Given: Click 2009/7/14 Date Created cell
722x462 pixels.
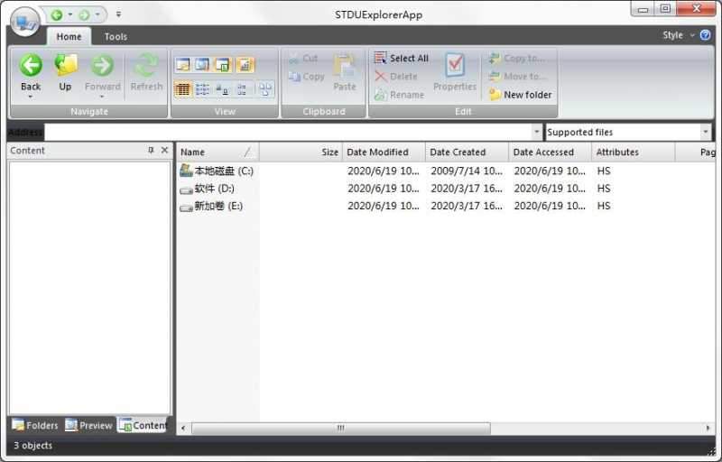Looking at the screenshot, I should (x=467, y=171).
